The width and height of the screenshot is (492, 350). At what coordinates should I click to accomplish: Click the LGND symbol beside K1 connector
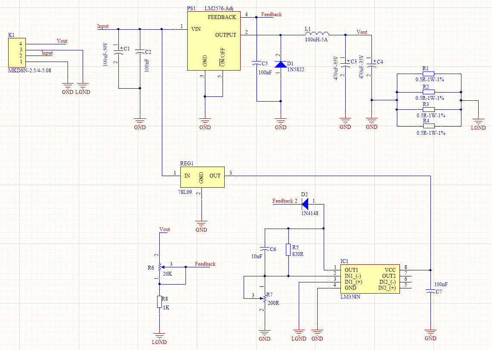click(x=83, y=88)
